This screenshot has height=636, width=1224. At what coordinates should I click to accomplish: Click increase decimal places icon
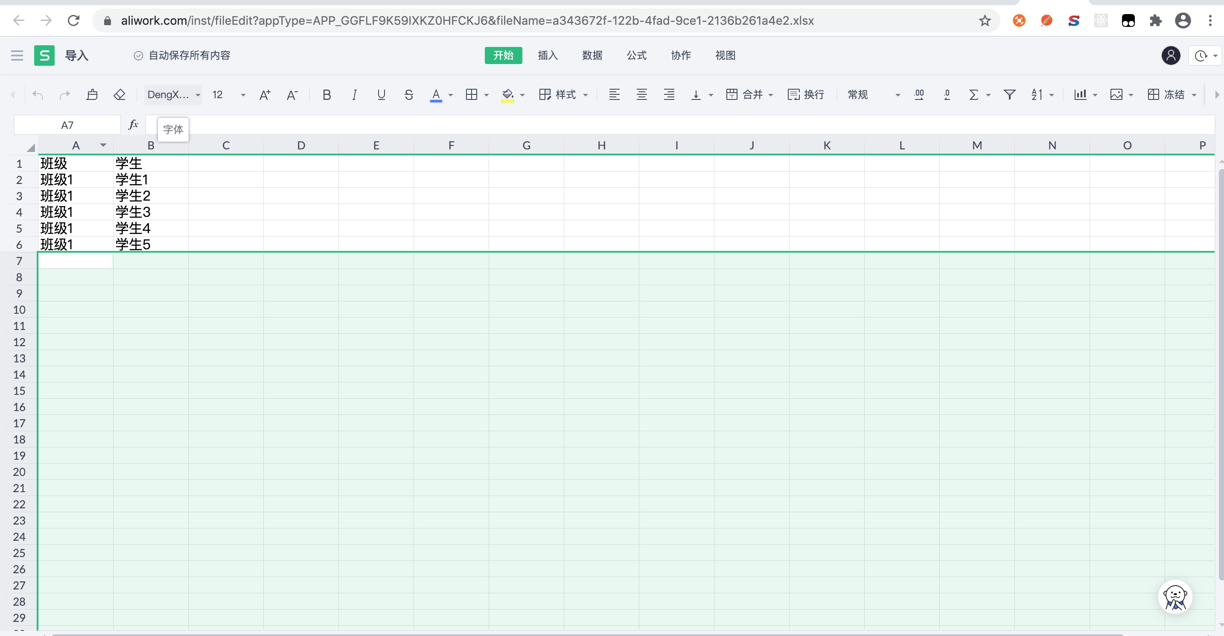pos(919,95)
